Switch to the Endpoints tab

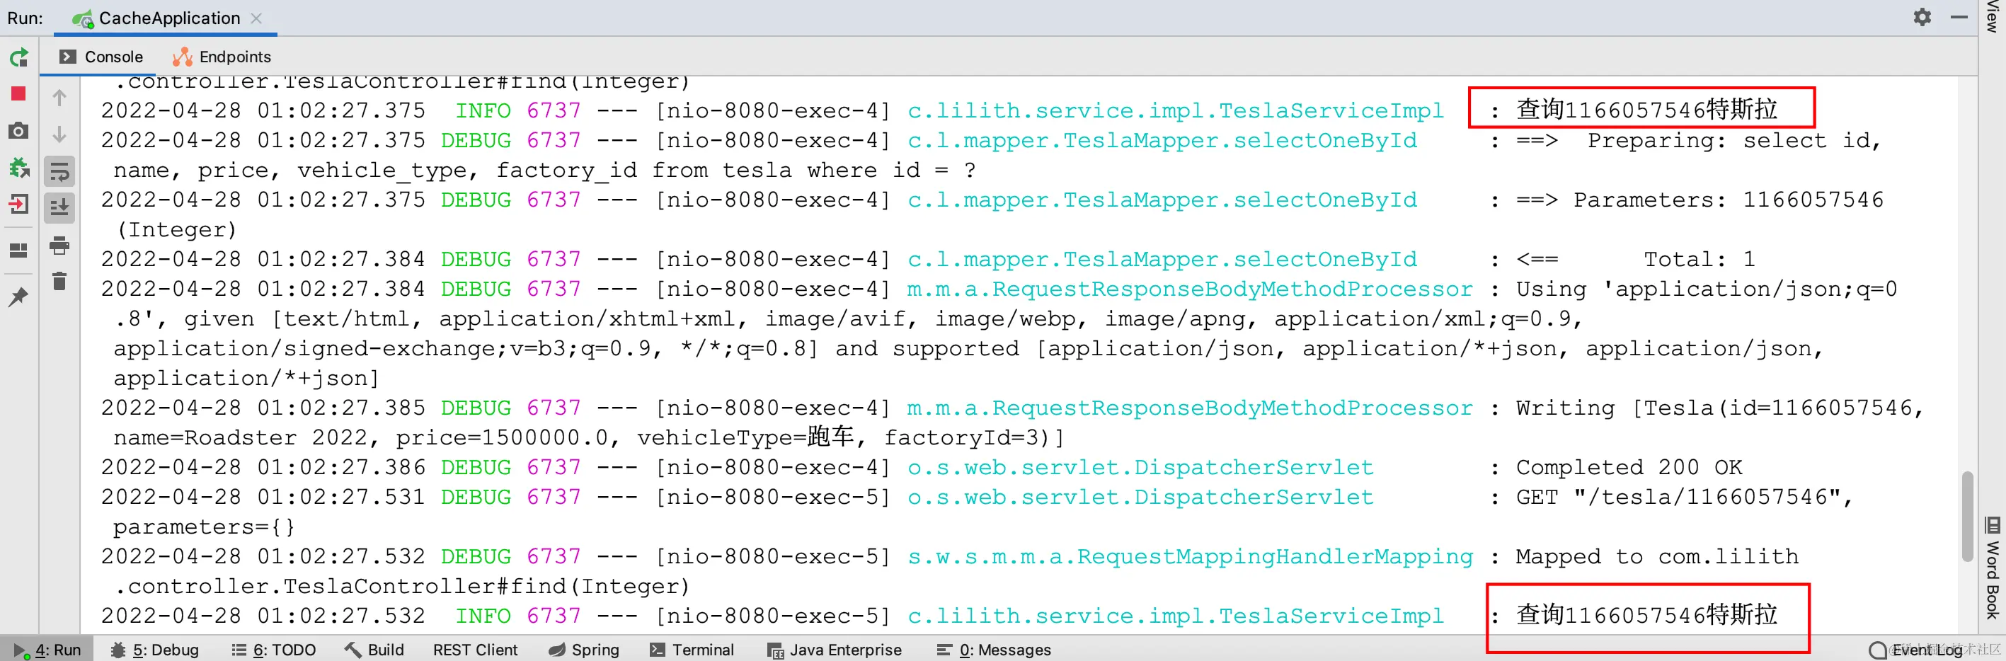point(222,57)
